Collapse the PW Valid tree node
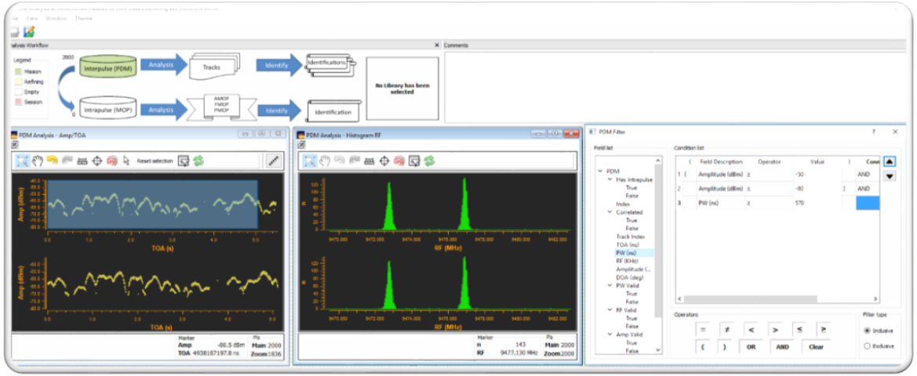This screenshot has width=917, height=376. (610, 286)
